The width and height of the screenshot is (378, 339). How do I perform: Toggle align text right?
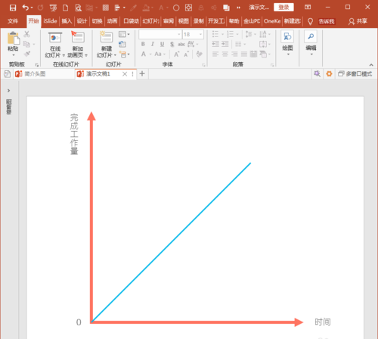[234, 54]
